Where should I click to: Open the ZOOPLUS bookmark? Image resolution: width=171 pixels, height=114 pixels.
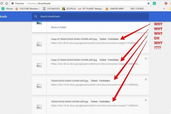pyautogui.click(x=69, y=9)
